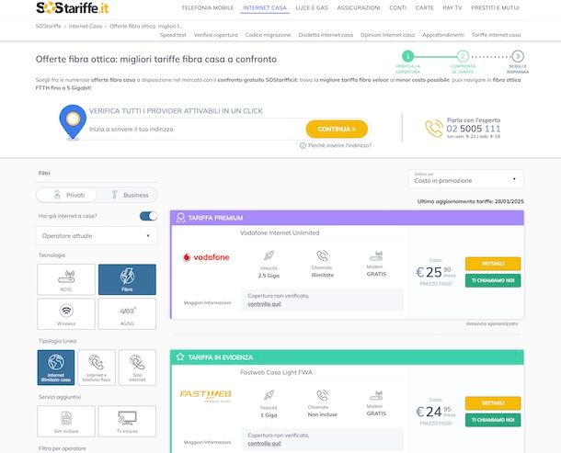This screenshot has width=561, height=453.
Task: Open Telefonia Mobile menu
Action: tap(208, 7)
